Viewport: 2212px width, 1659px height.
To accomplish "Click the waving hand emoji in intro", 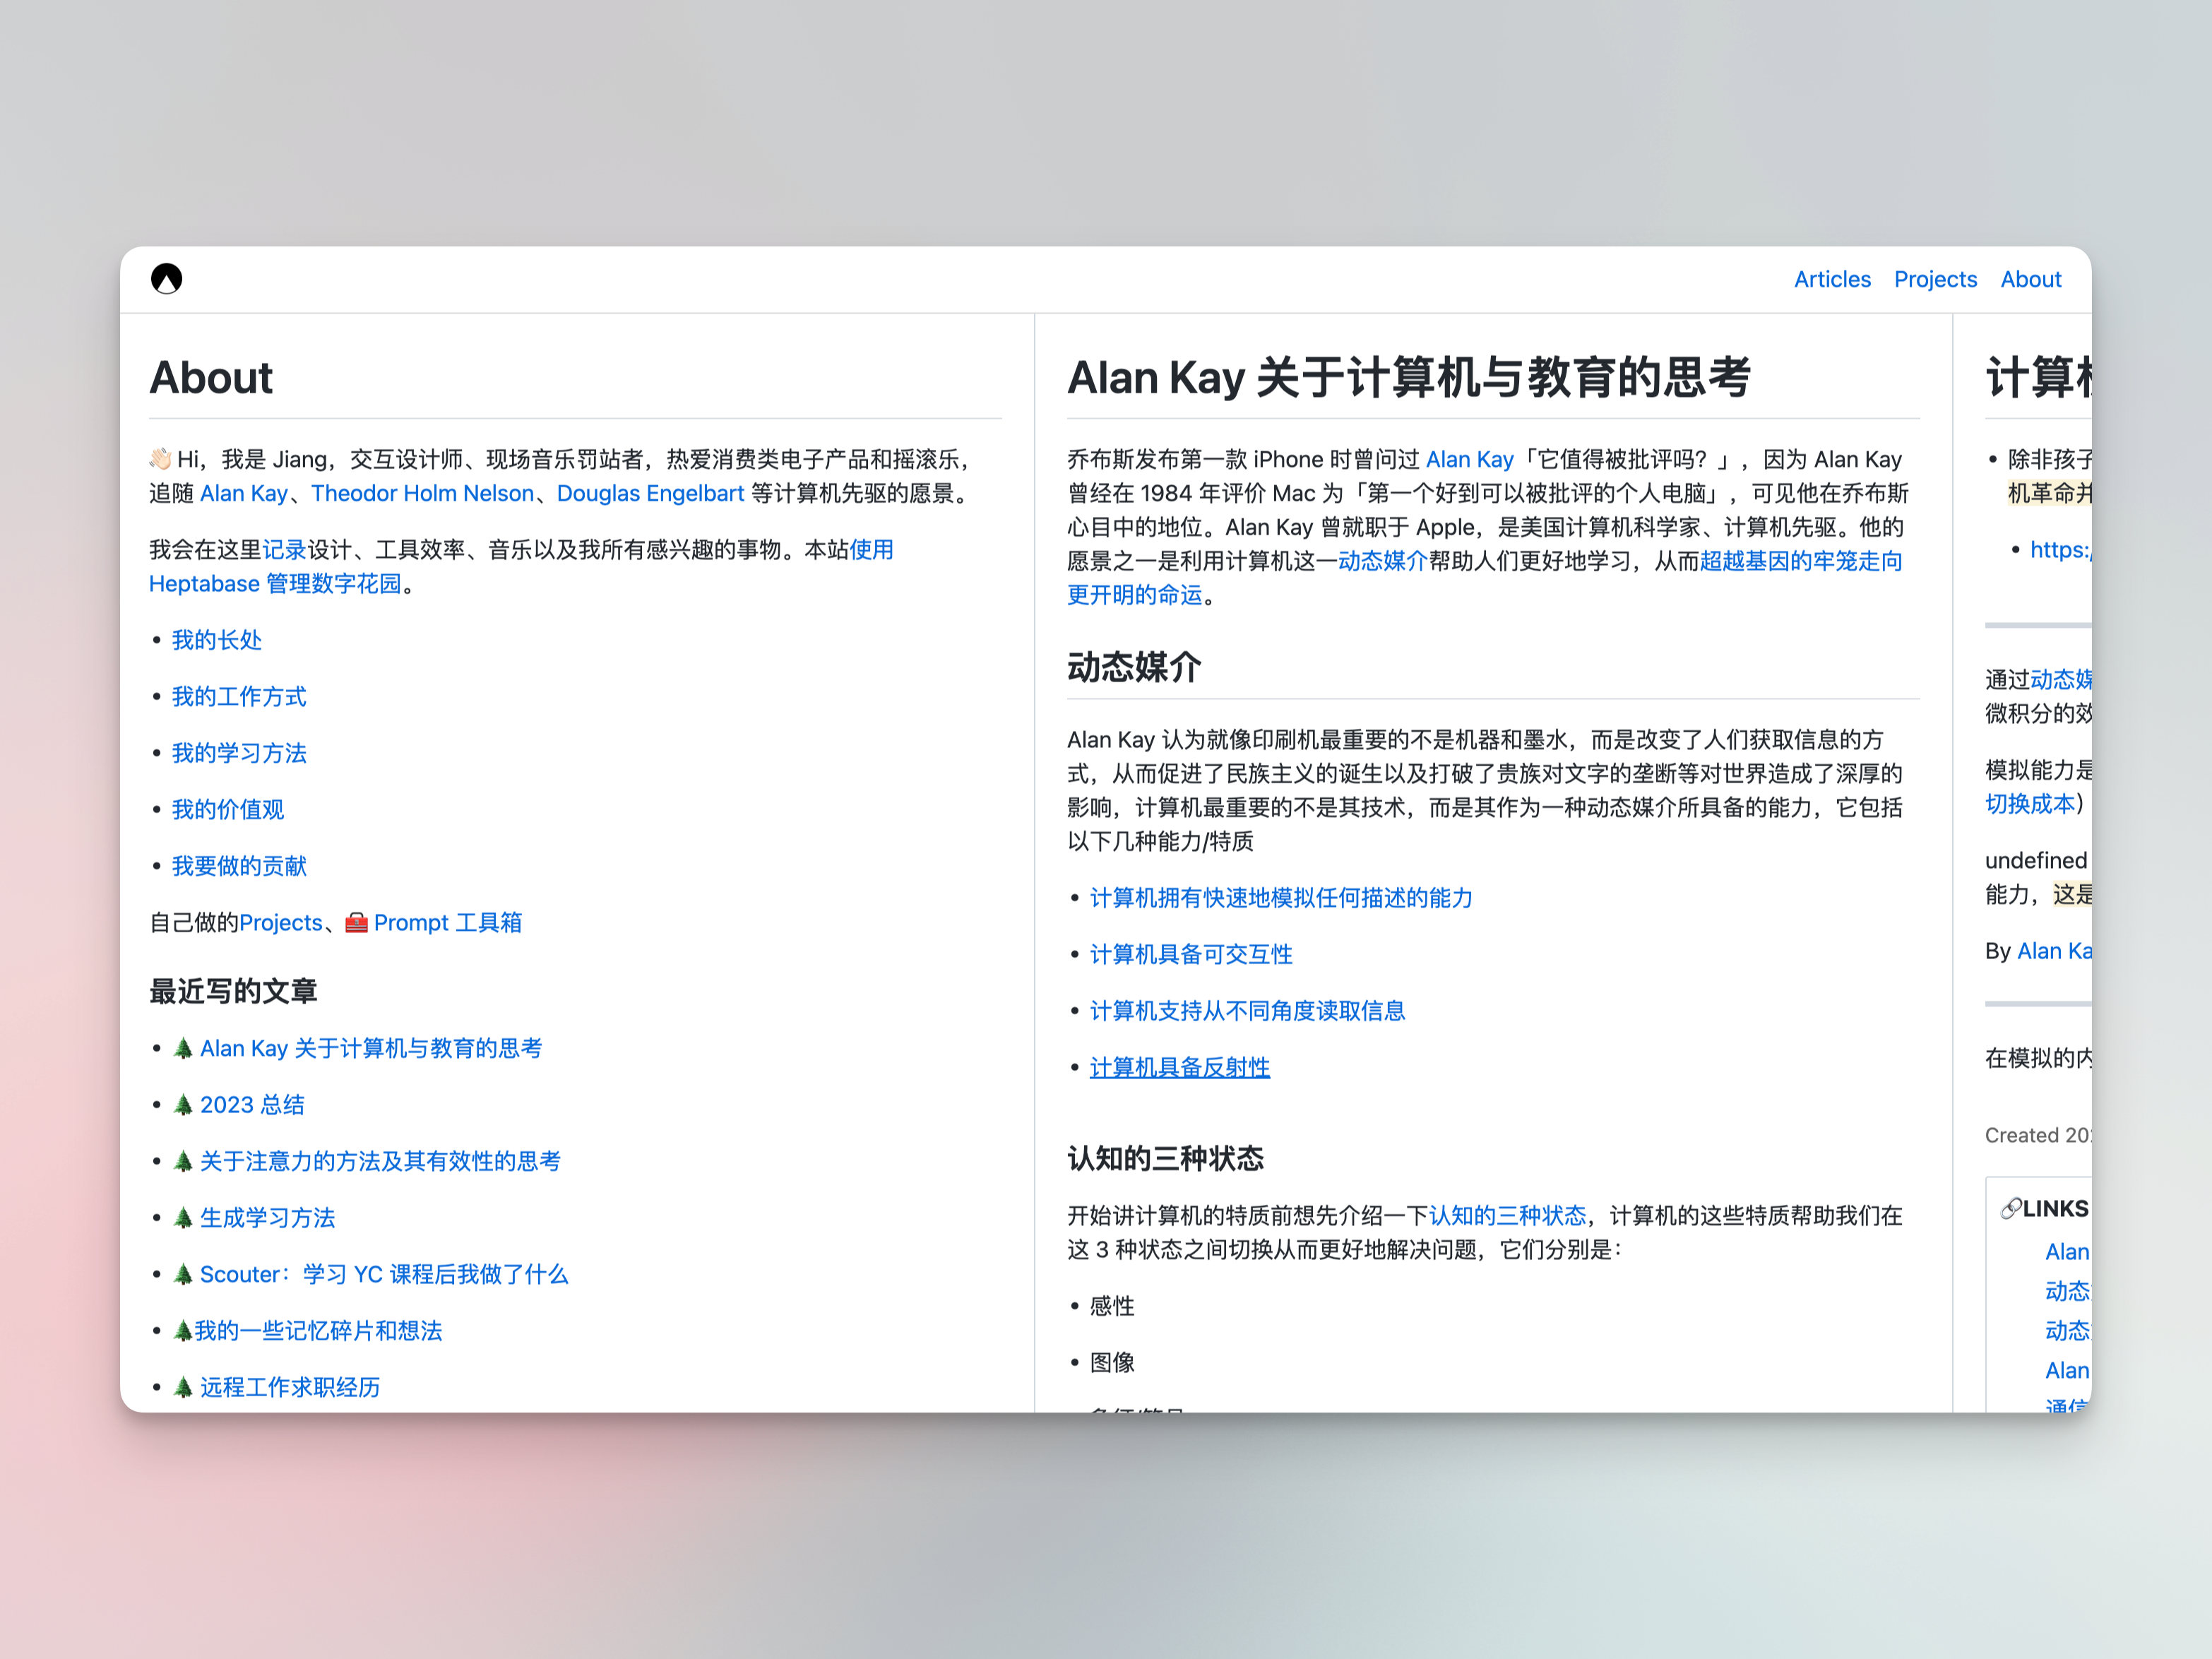I will coord(160,459).
